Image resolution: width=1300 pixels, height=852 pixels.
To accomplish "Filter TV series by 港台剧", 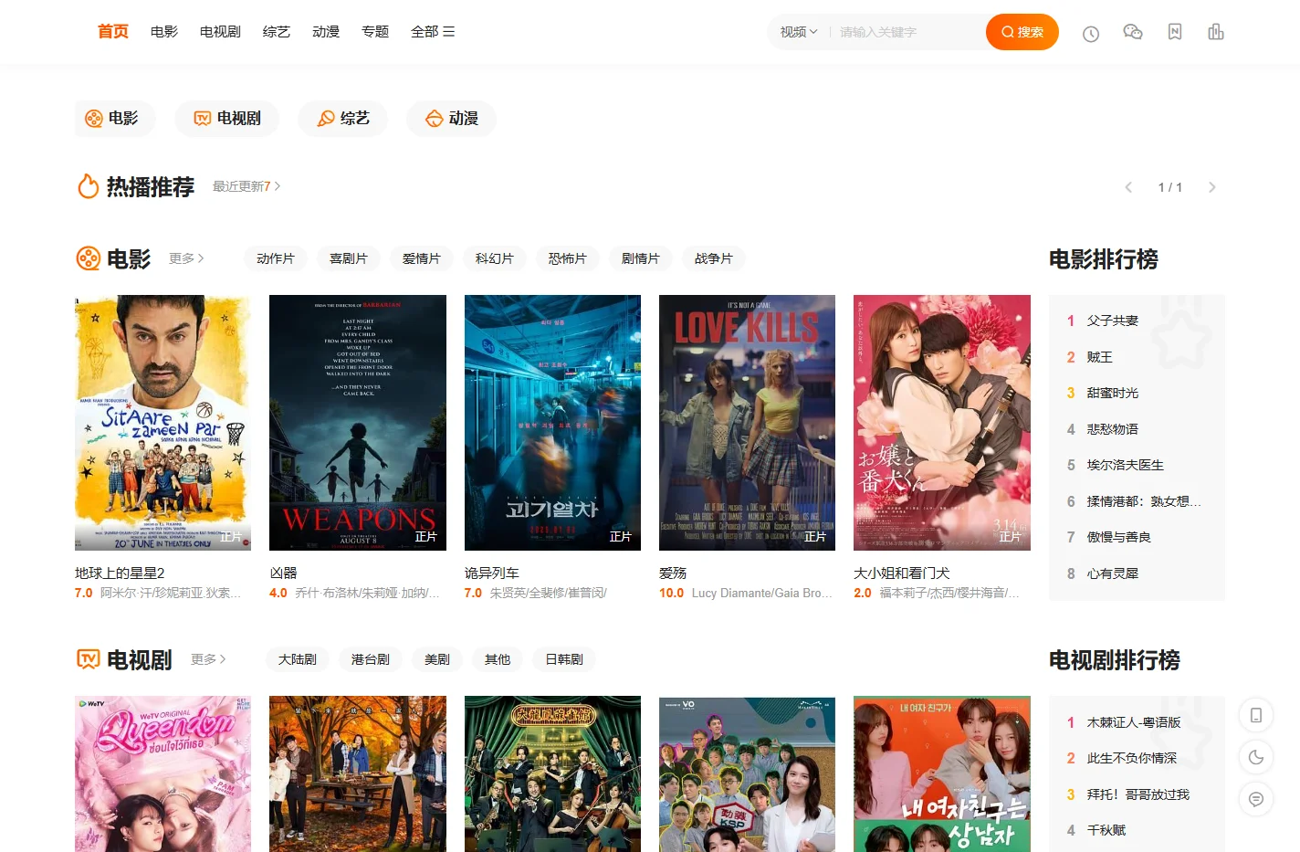I will 371,659.
